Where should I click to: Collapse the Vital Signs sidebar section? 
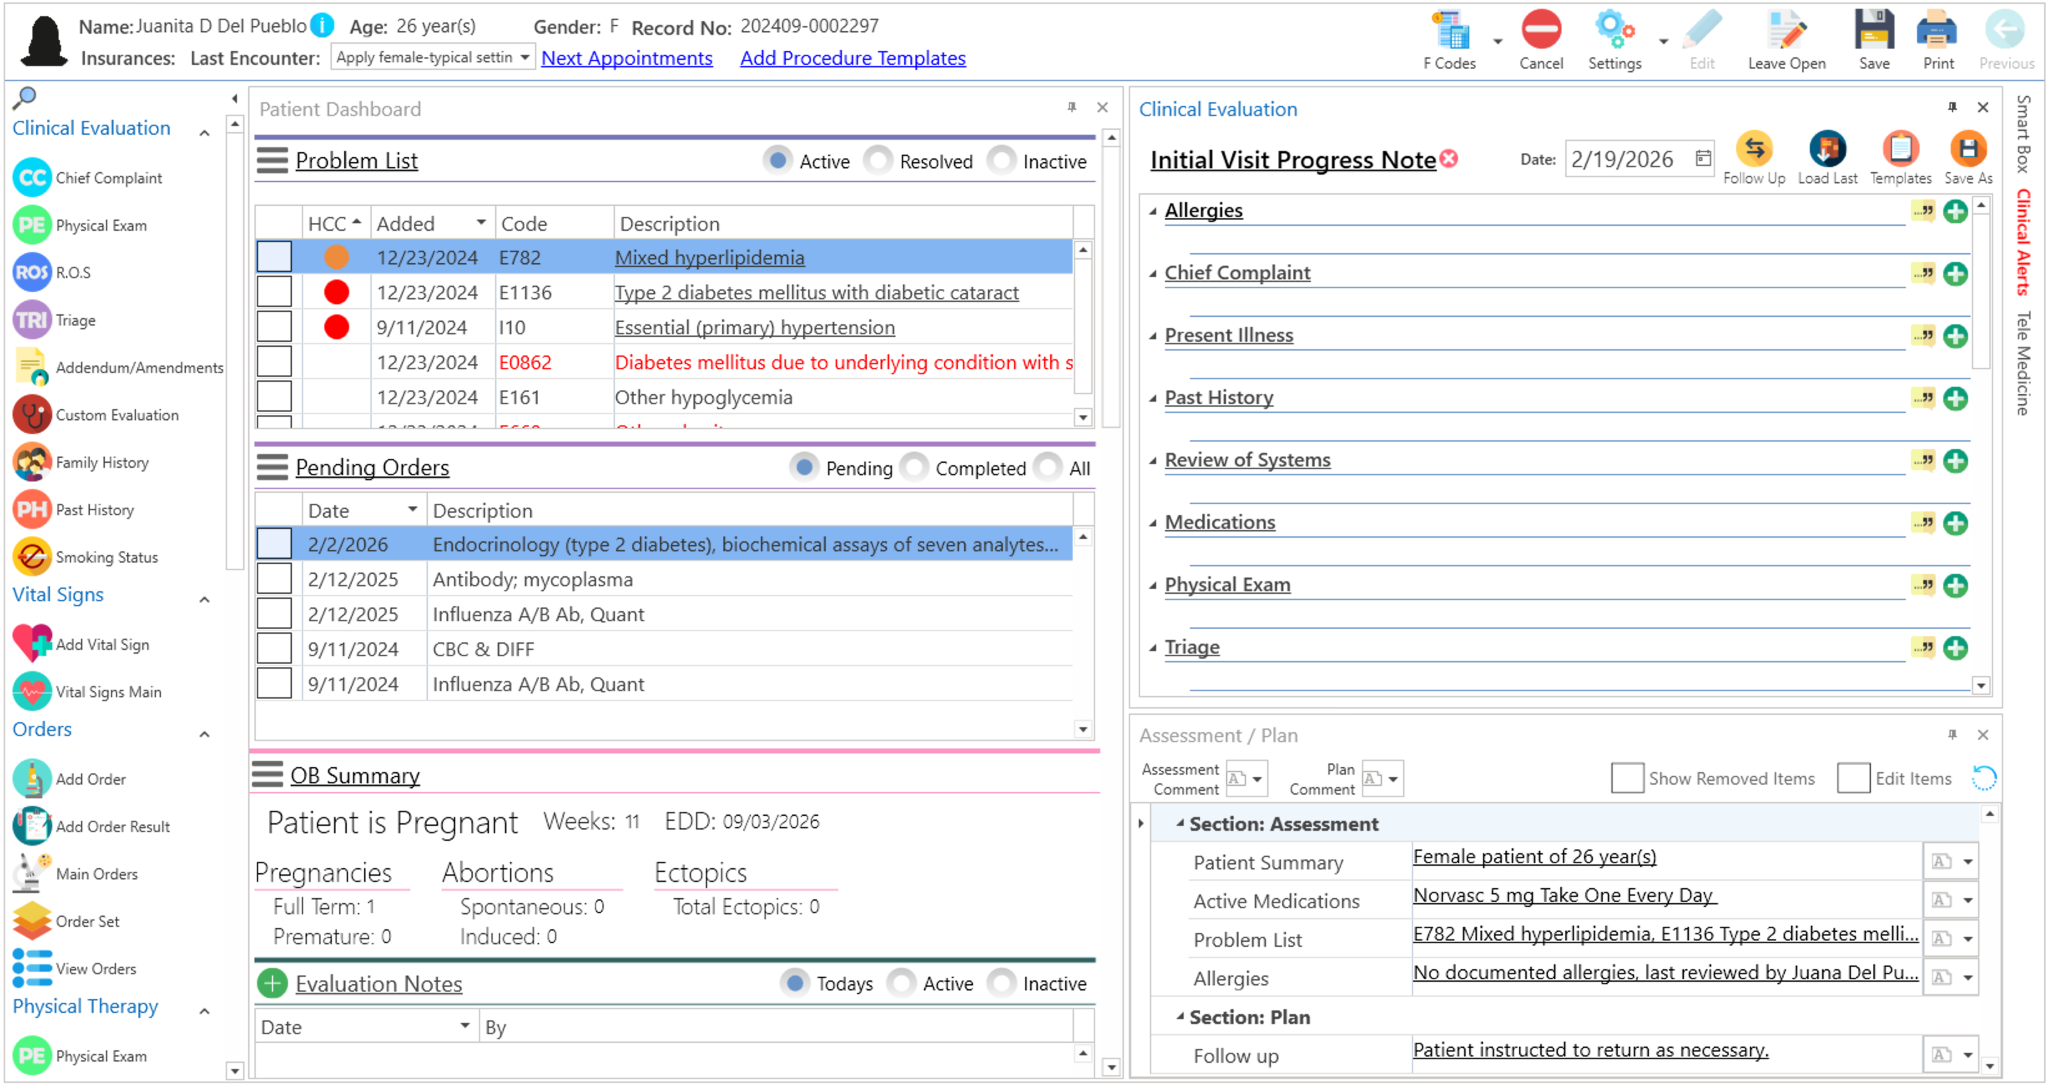click(205, 600)
